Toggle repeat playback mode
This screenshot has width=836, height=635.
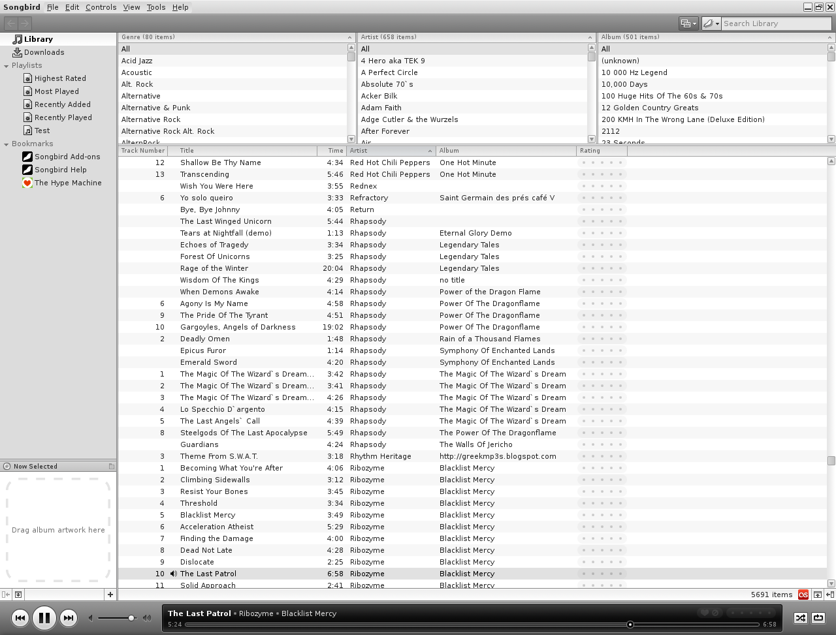coord(818,618)
